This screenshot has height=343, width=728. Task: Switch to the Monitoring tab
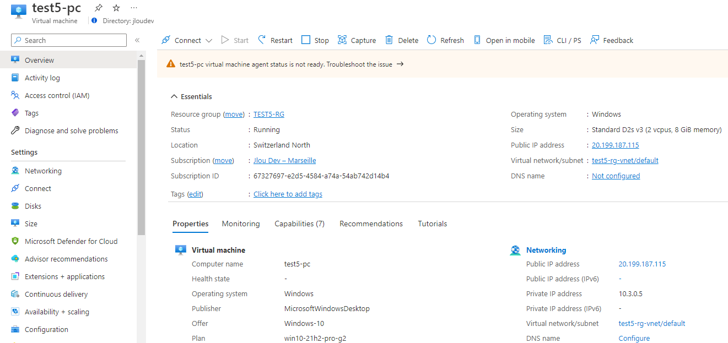(x=241, y=224)
